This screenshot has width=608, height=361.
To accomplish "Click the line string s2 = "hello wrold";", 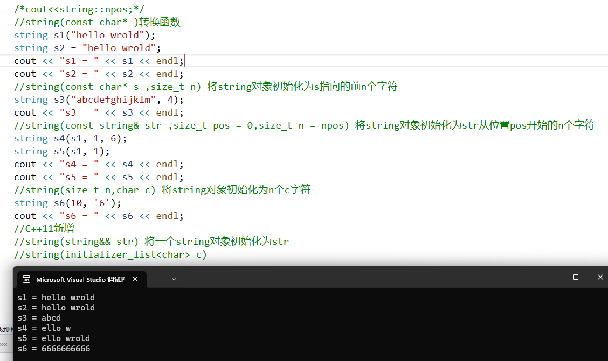I will [87, 48].
